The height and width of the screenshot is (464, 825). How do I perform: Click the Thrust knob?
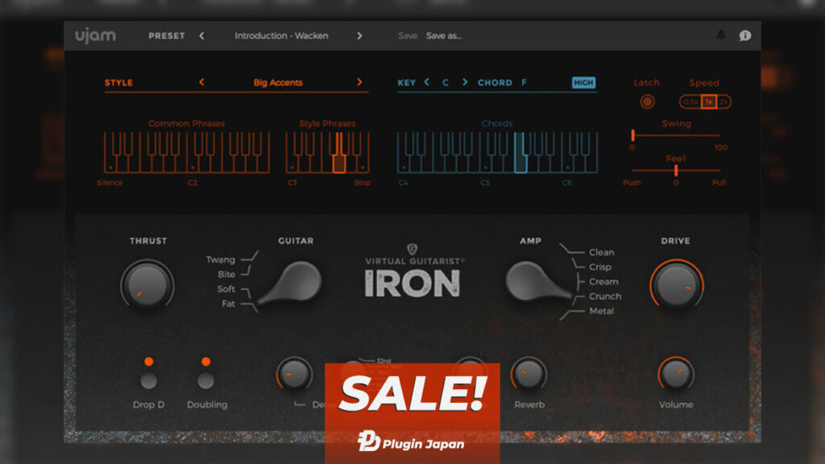147,284
